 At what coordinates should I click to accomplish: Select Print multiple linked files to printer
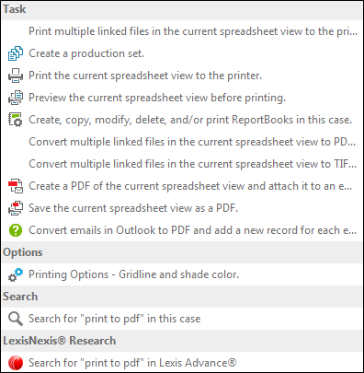click(x=193, y=31)
